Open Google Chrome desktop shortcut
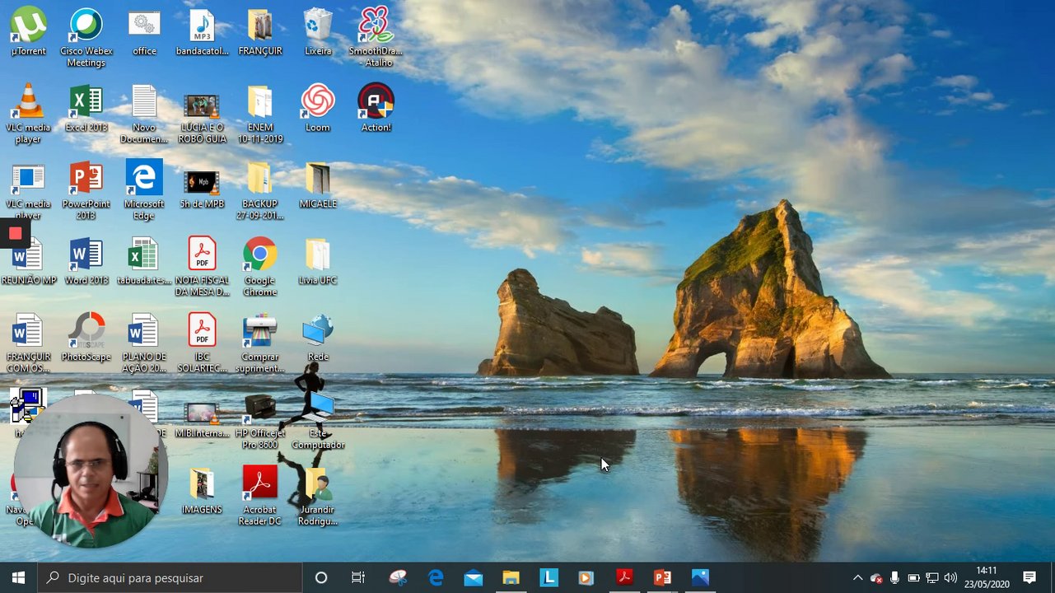This screenshot has width=1055, height=593. (x=260, y=267)
